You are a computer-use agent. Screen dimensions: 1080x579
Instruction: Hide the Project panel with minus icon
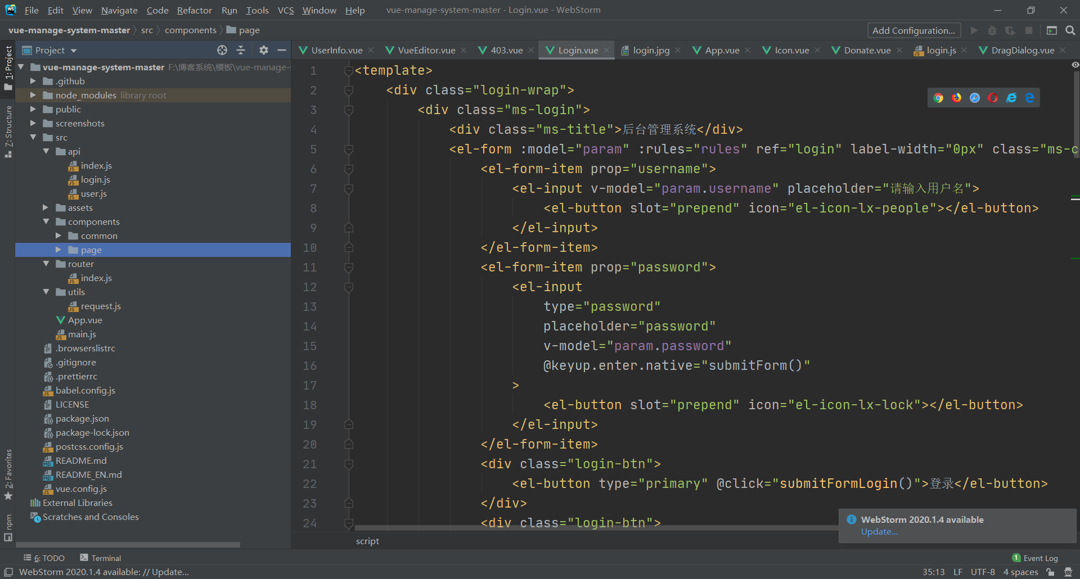[x=282, y=51]
